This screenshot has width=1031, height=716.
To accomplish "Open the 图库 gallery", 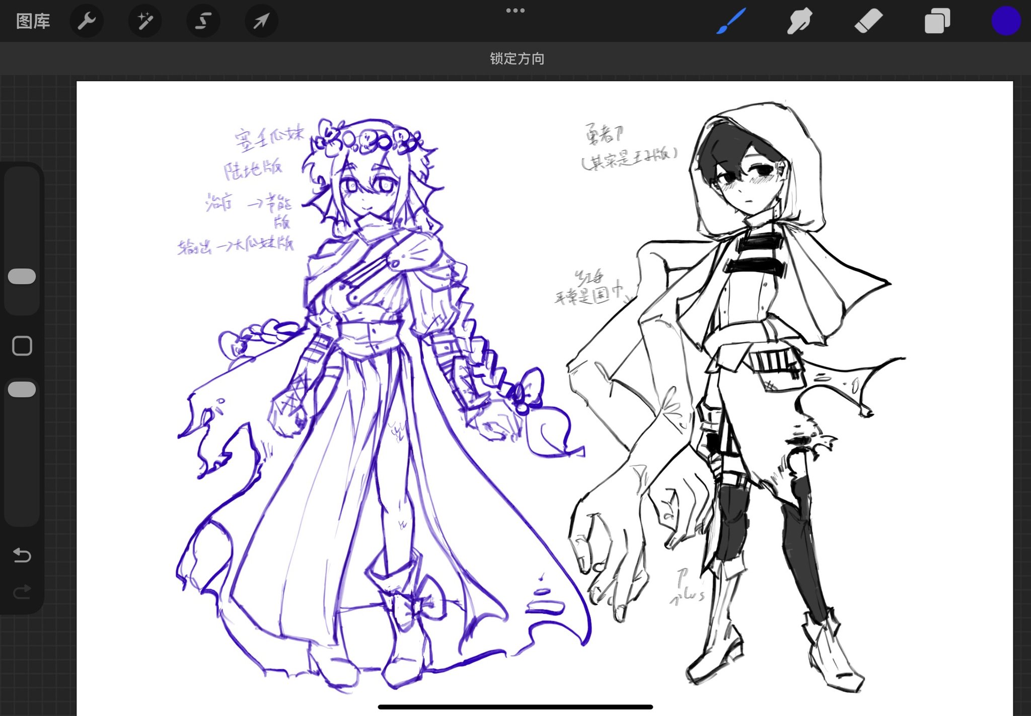I will click(x=33, y=21).
